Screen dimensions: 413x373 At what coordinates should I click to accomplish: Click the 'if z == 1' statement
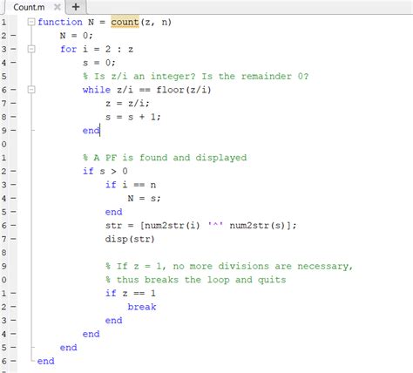[x=131, y=293]
